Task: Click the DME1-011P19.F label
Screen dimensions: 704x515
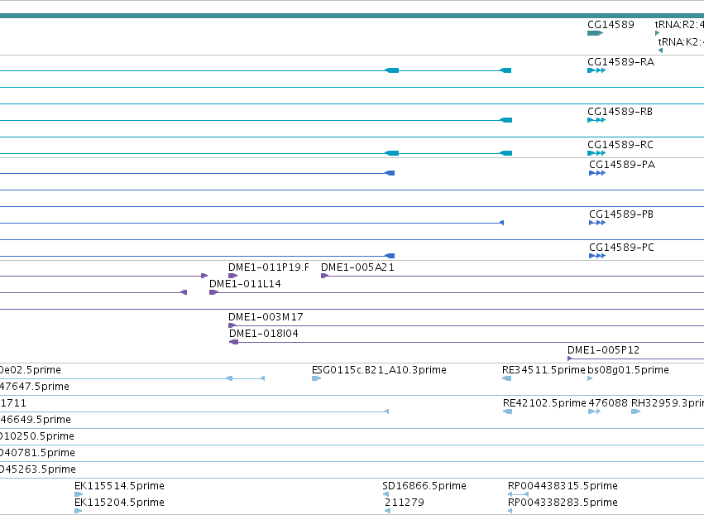Action: tap(269, 267)
